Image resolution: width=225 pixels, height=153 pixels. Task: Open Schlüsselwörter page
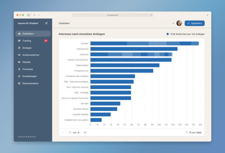pyautogui.click(x=33, y=55)
